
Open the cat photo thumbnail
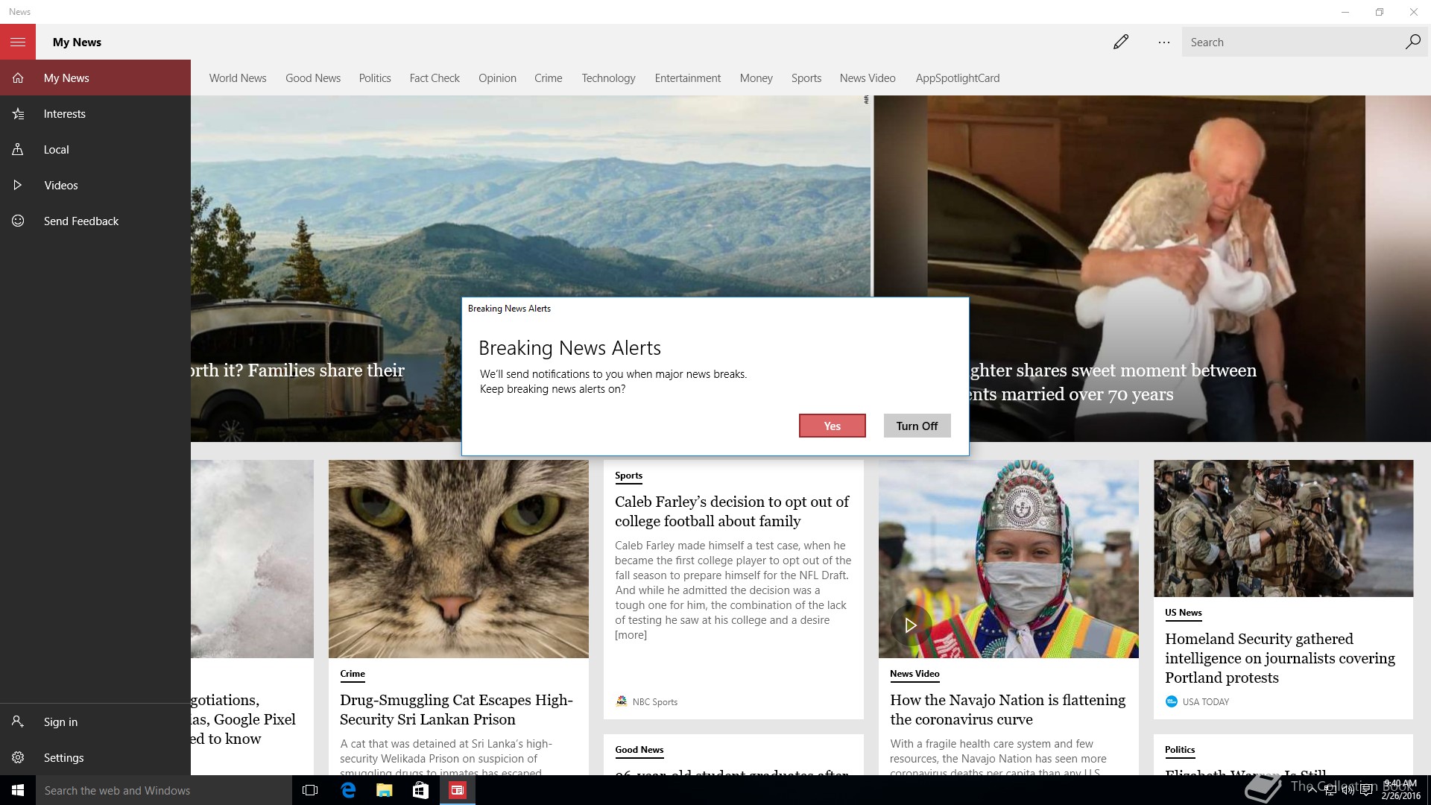coord(458,558)
